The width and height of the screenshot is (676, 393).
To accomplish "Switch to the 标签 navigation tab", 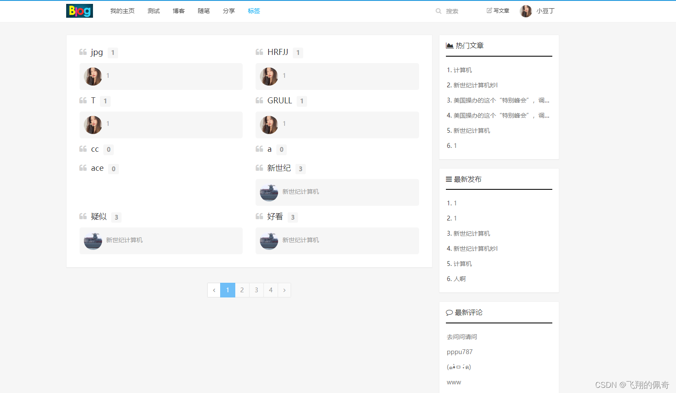I will point(254,11).
